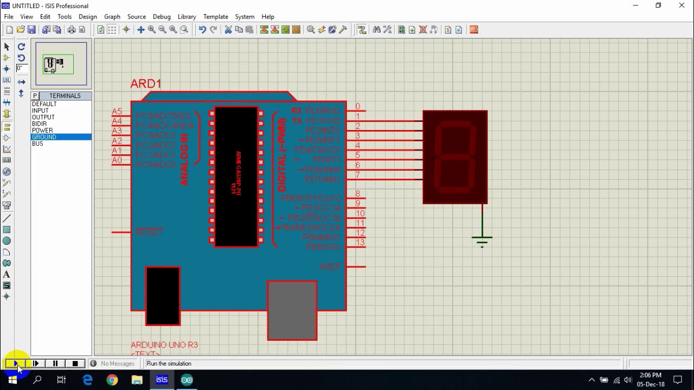The height and width of the screenshot is (390, 694).
Task: Toggle the grid display toolbar icon
Action: [112, 30]
